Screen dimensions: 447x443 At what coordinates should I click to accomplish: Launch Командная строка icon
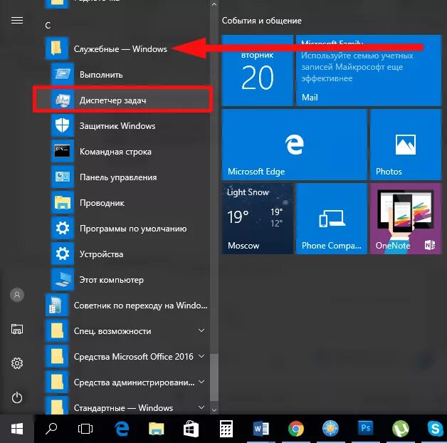coord(62,151)
